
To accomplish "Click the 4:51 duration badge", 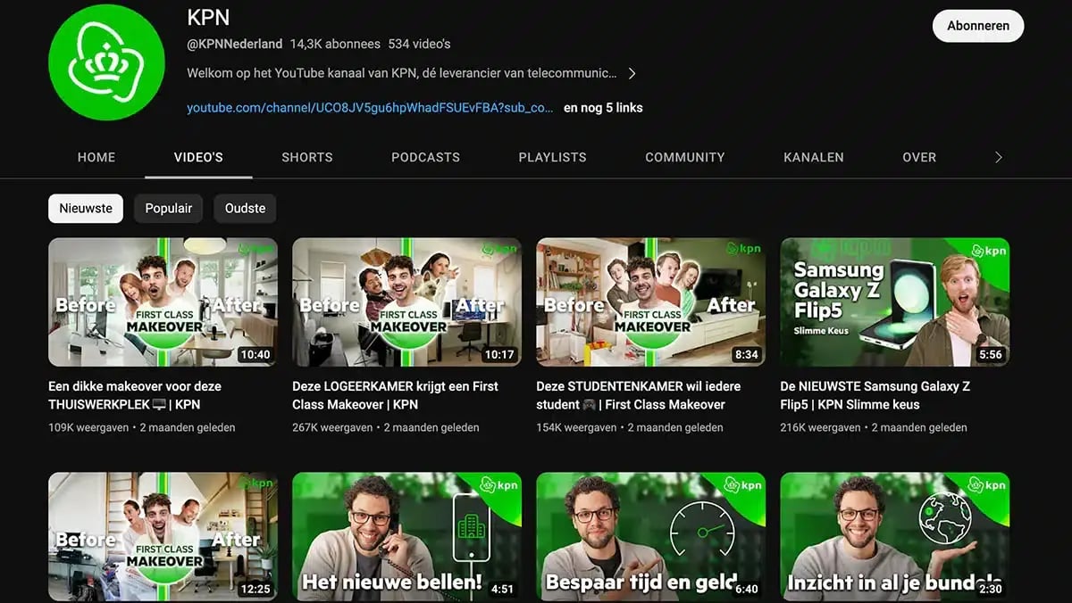I will [x=502, y=589].
